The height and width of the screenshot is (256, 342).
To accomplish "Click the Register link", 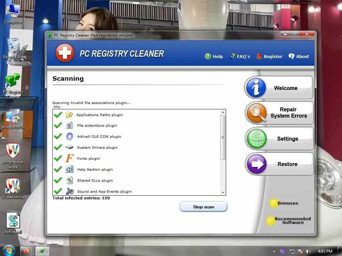I will [x=269, y=56].
